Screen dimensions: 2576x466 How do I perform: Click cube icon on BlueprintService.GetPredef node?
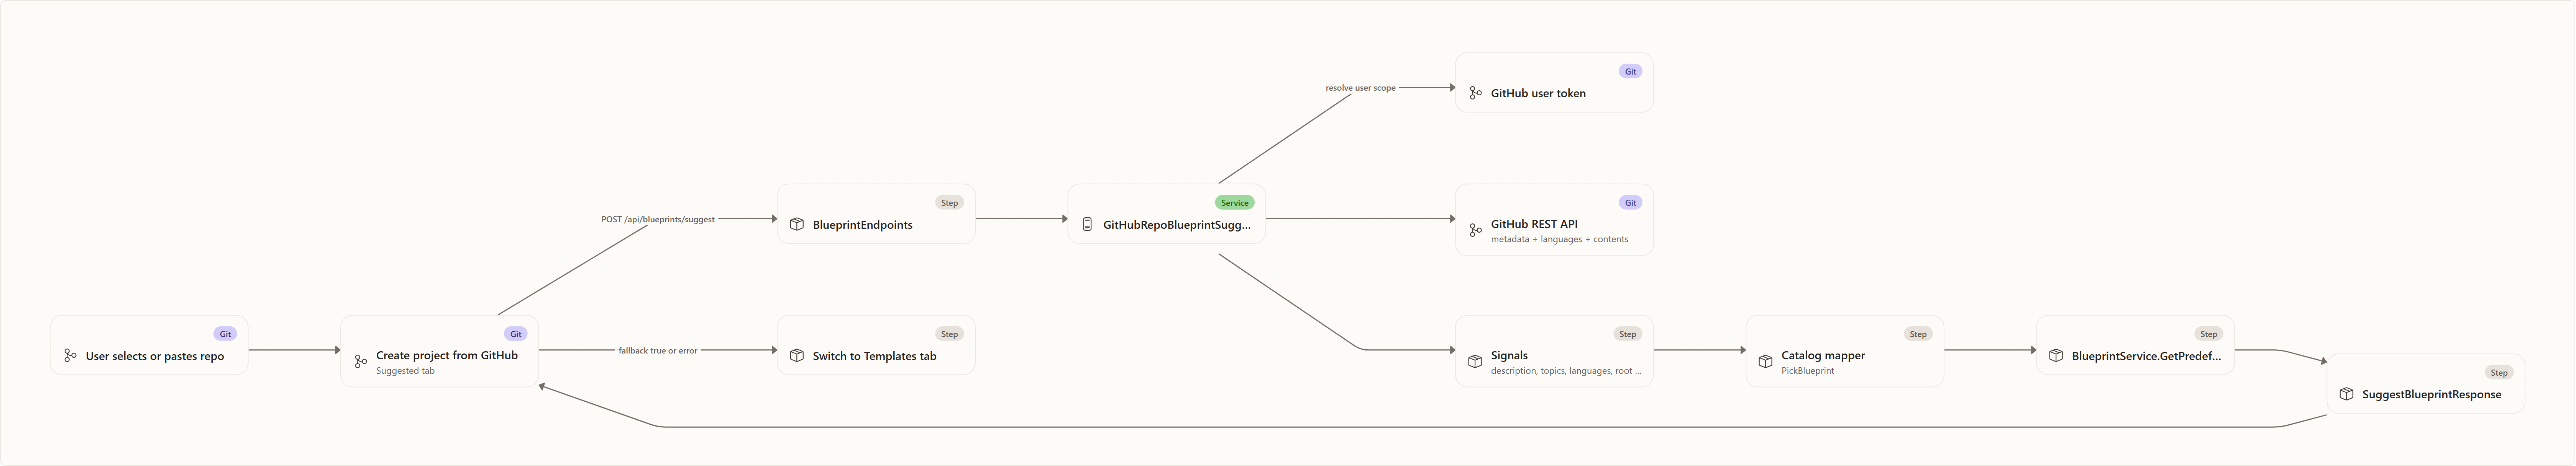(2056, 355)
